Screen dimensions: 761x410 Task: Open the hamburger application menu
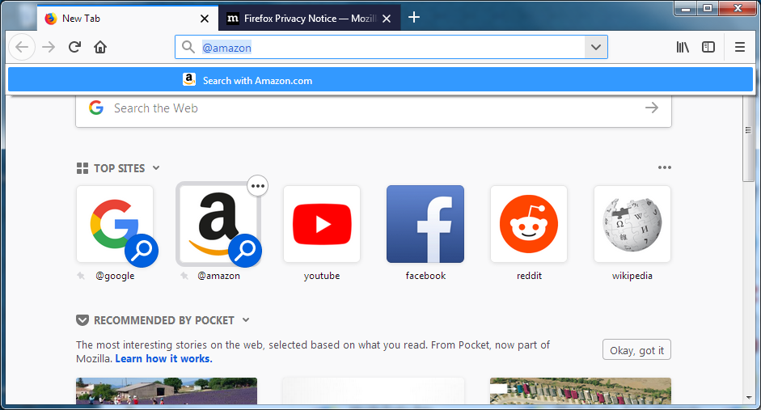point(740,47)
